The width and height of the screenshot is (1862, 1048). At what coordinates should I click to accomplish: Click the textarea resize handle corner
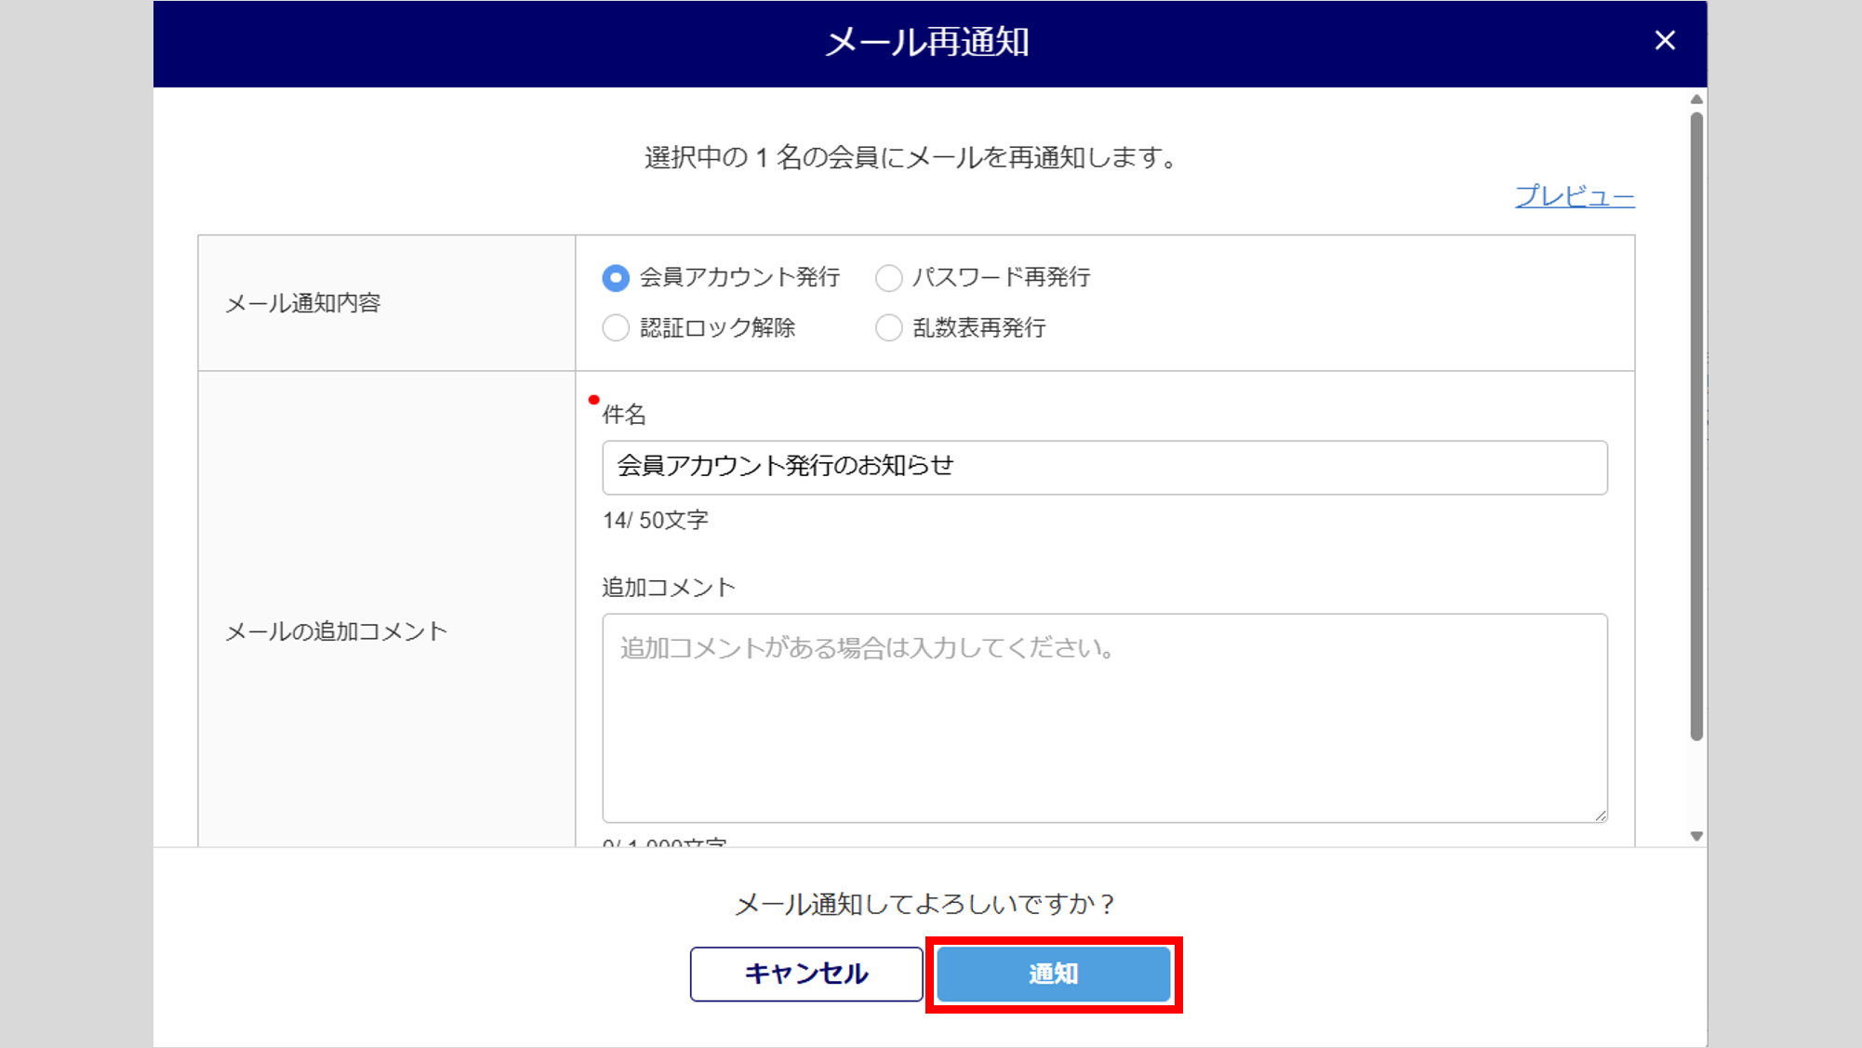click(1600, 816)
